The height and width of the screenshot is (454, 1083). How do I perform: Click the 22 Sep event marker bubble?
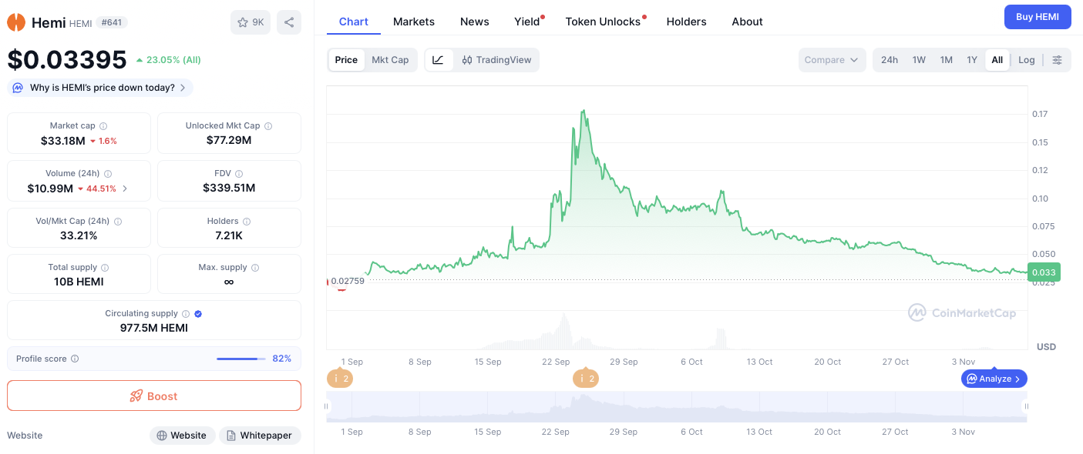(x=585, y=379)
